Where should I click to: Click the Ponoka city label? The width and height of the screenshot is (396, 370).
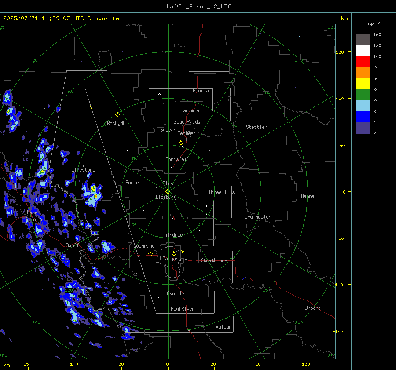pos(201,91)
